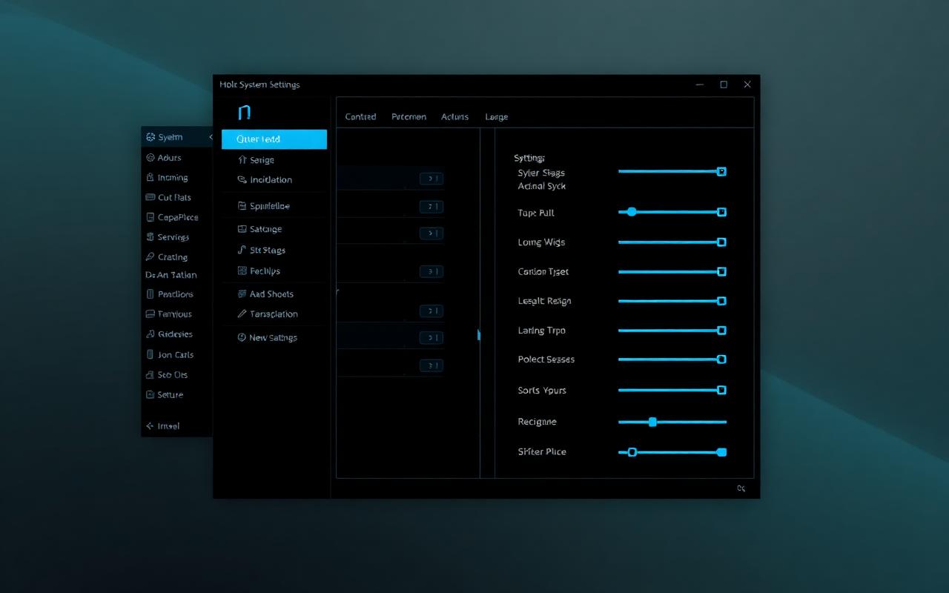Screen dimensions: 949x593
Task: Click the Adurs icon in left sidebar
Action: click(151, 157)
